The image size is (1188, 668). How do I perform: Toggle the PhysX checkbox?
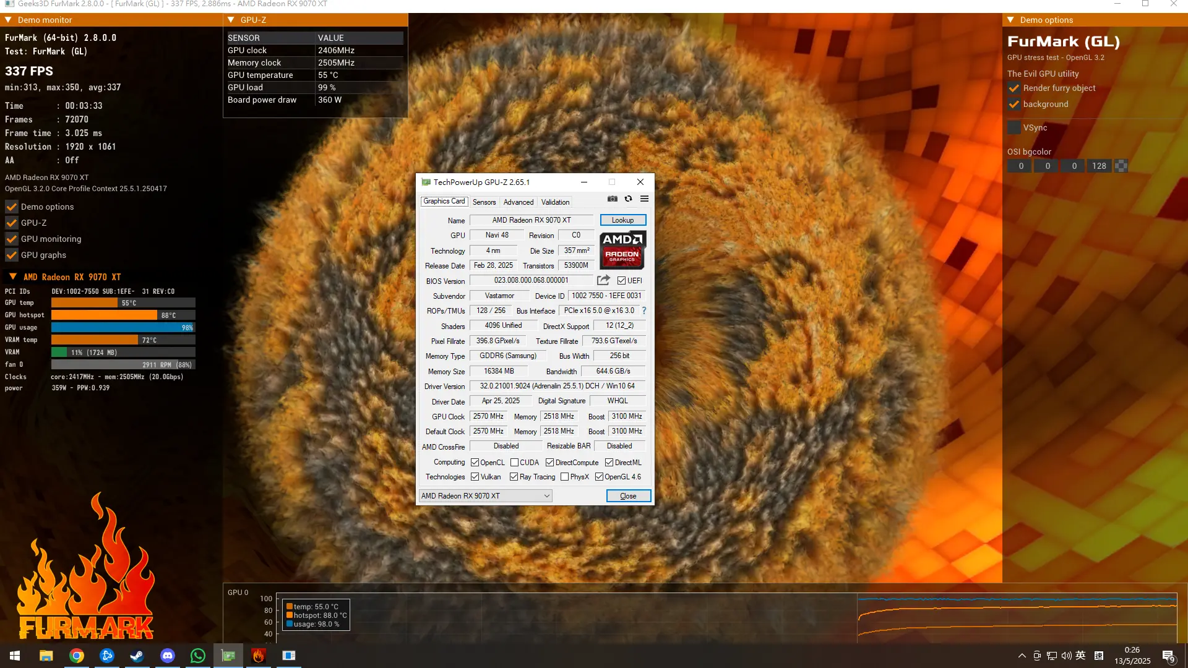(x=564, y=476)
